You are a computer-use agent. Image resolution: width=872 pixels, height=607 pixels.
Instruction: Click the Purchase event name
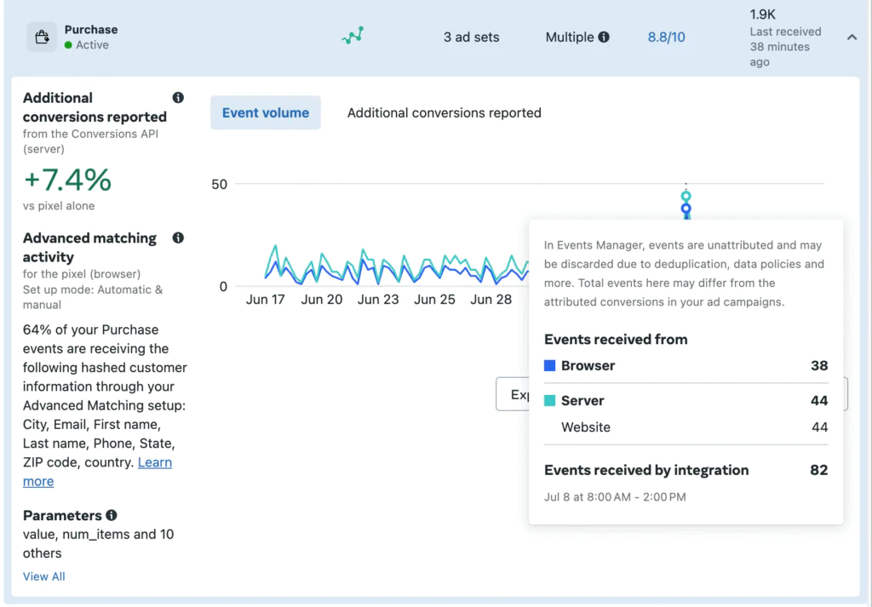pos(91,30)
